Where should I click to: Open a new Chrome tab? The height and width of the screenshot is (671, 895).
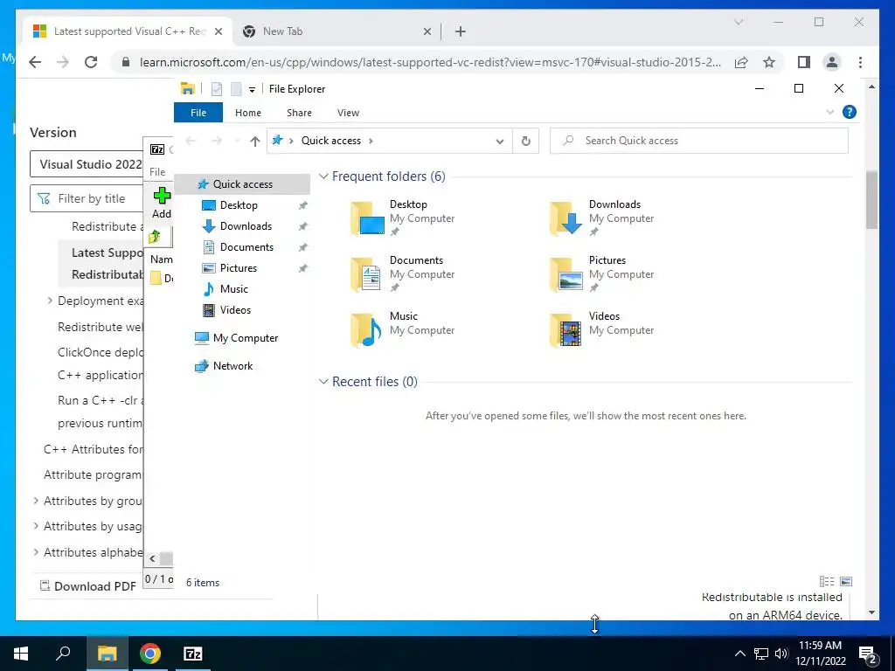(460, 31)
